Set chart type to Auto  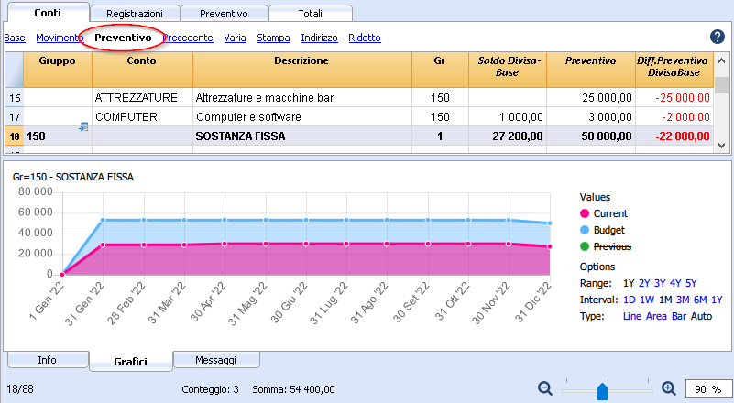pos(701,316)
